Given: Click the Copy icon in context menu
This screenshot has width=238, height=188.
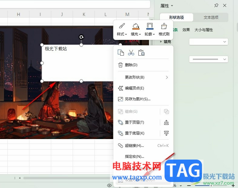Looking at the screenshot, I should click(x=121, y=53).
